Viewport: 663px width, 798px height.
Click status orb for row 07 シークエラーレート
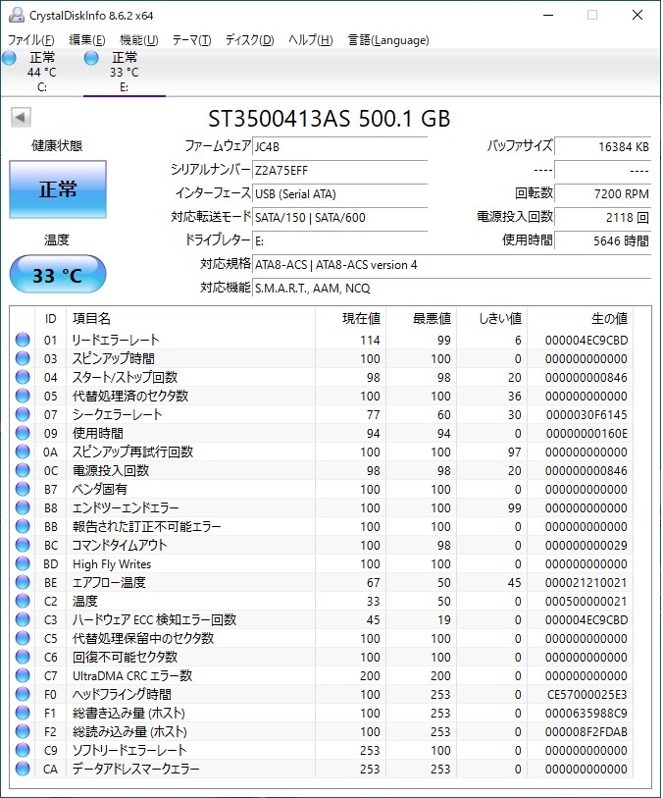tap(23, 414)
